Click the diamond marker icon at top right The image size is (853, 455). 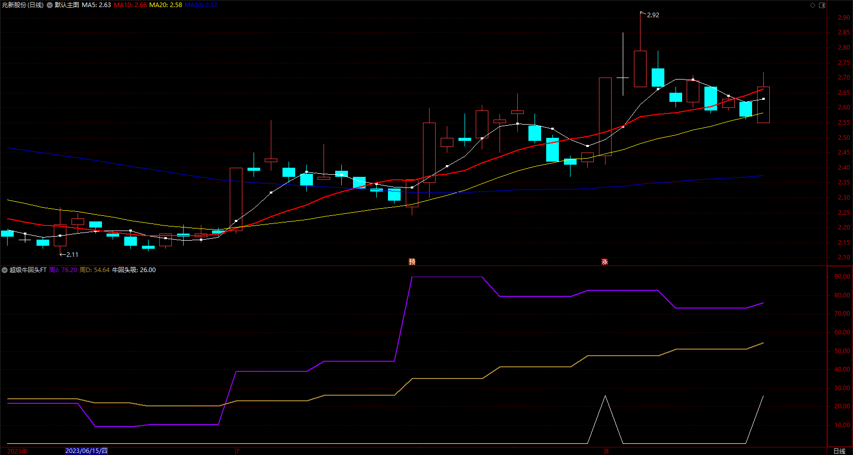click(x=812, y=5)
